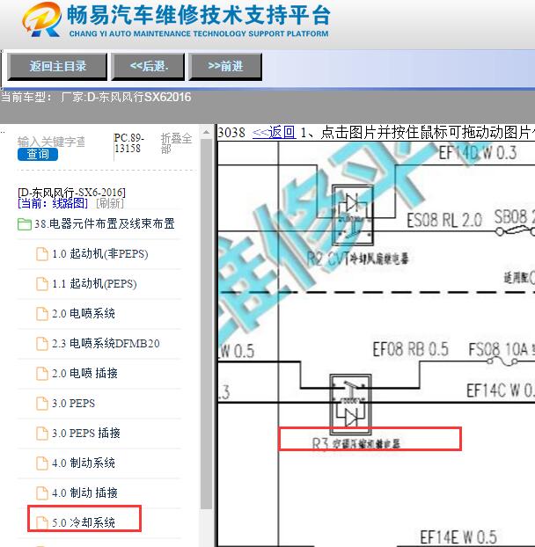
Task: Click the [刷新] refresh link
Action: tap(110, 203)
